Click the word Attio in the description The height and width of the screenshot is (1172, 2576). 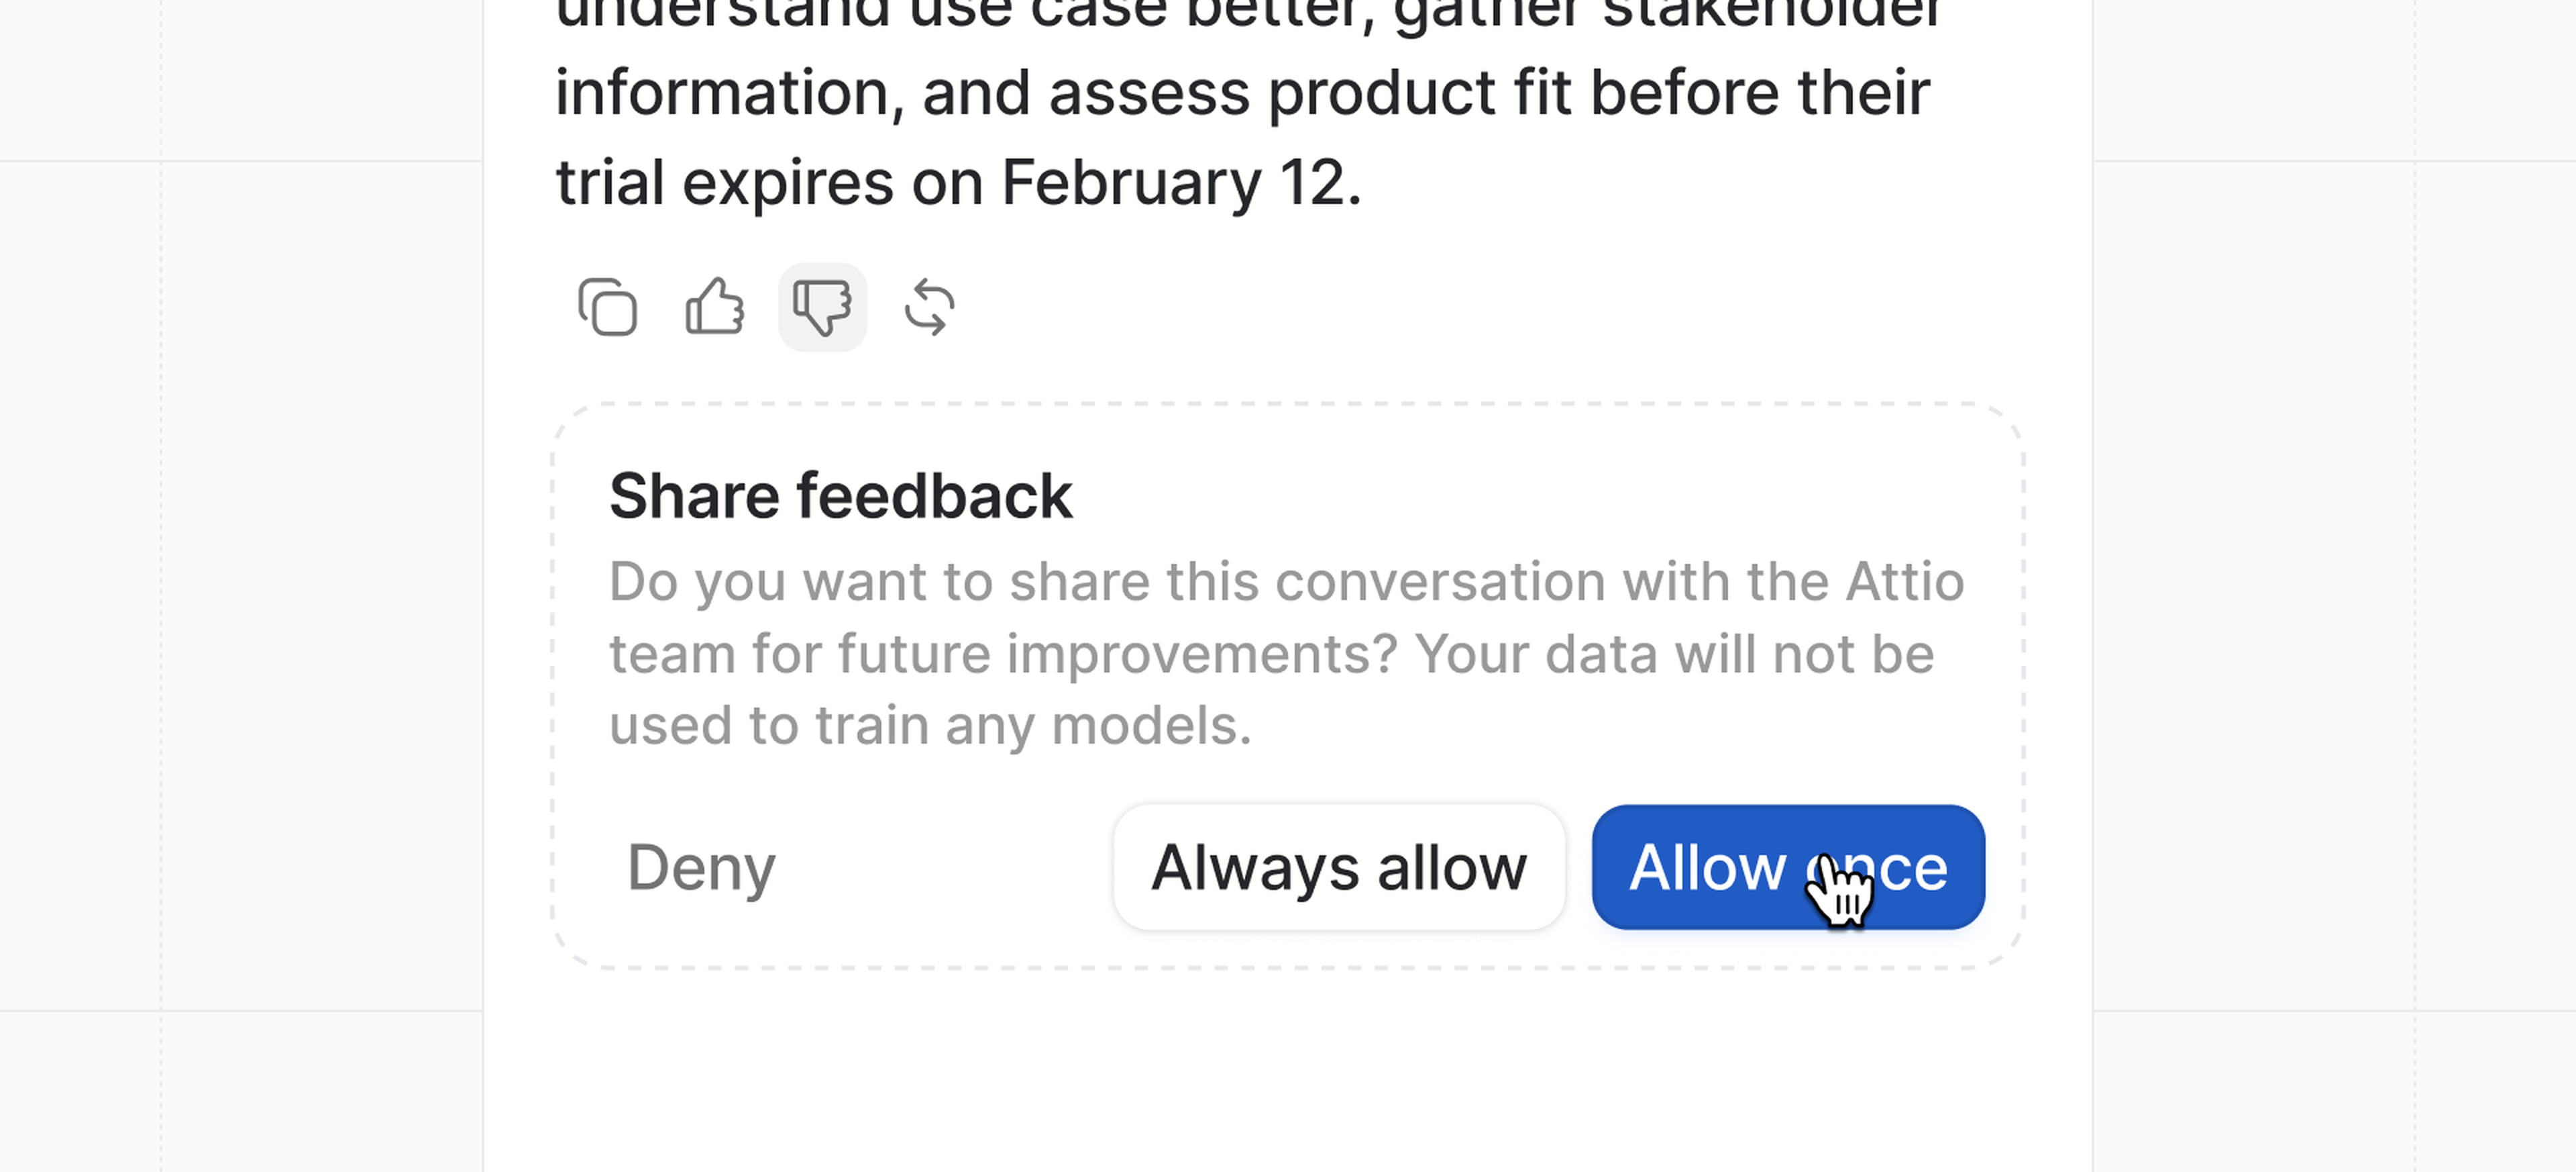pyautogui.click(x=1904, y=583)
